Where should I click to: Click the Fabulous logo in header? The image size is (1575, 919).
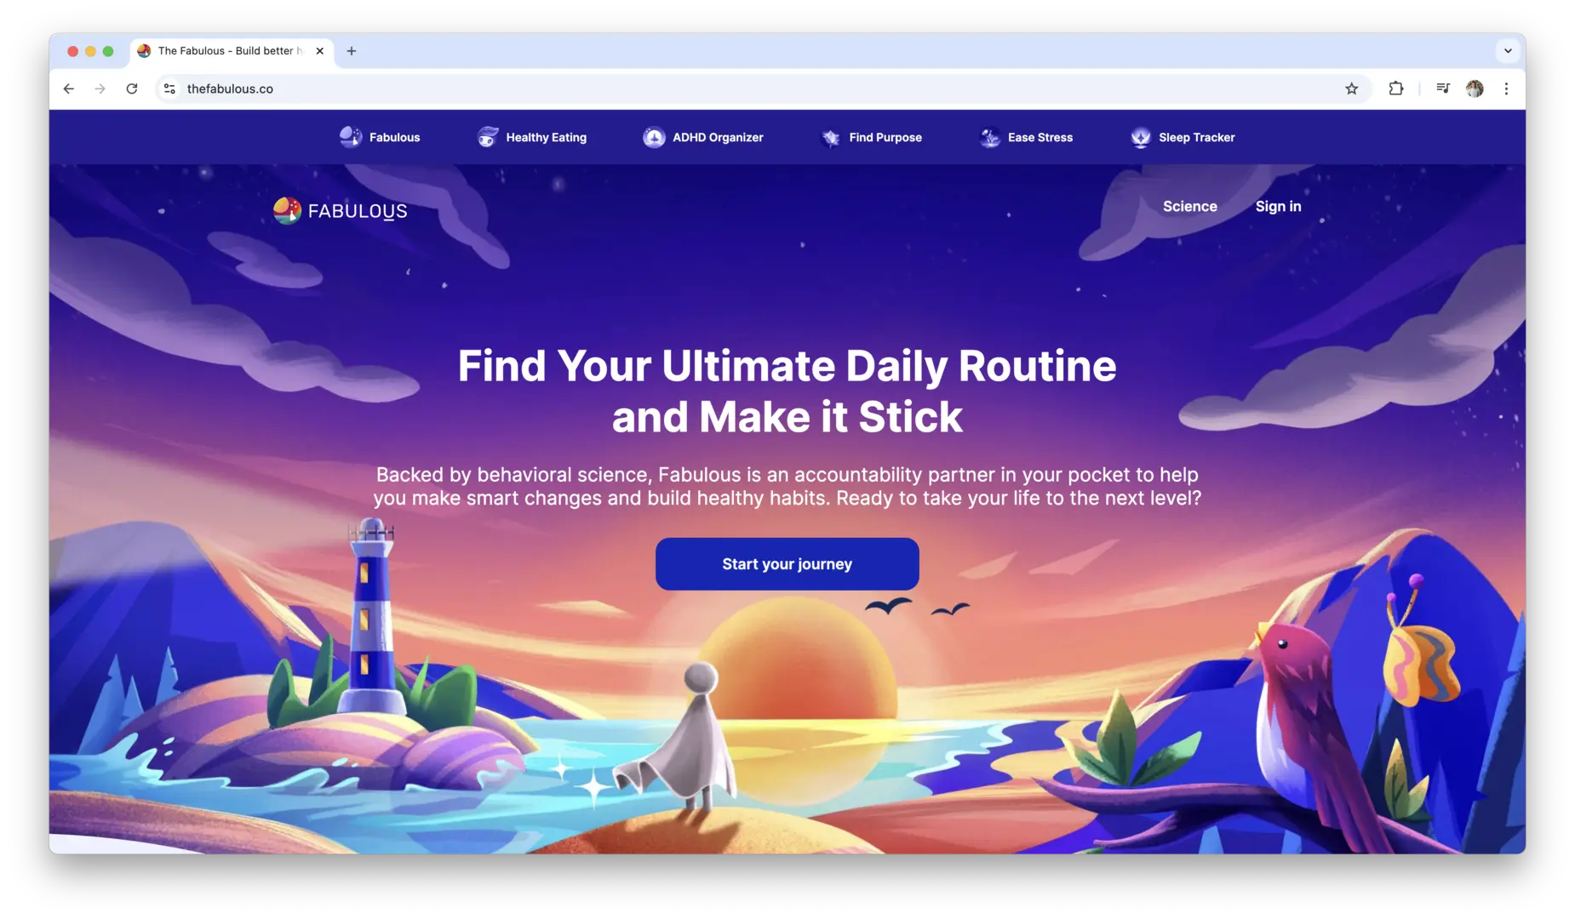click(341, 210)
